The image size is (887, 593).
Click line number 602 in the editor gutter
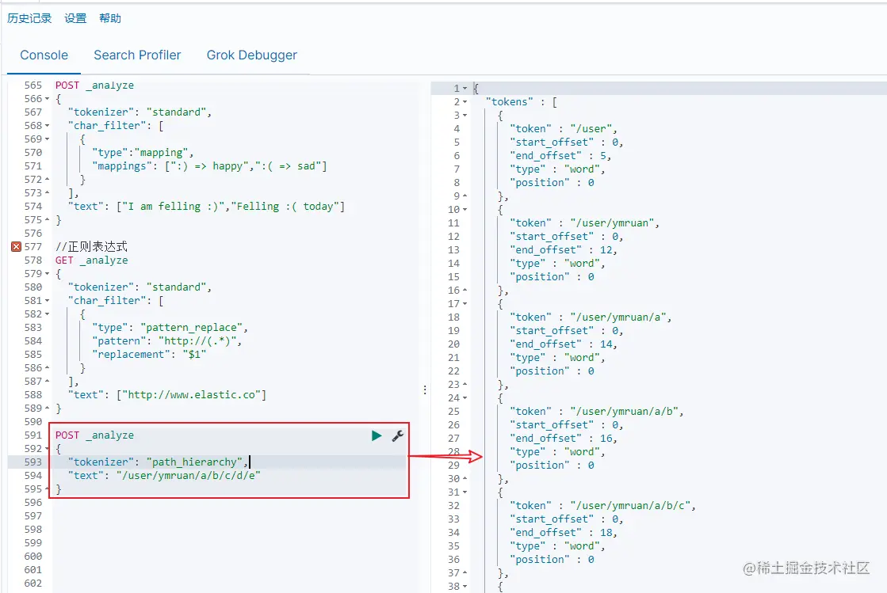click(x=32, y=583)
